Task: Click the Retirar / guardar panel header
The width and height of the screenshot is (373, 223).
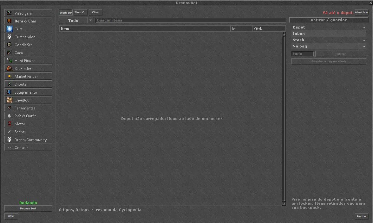Action: 329,20
